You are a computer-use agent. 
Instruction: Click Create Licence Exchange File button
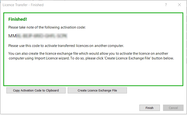[97, 91]
